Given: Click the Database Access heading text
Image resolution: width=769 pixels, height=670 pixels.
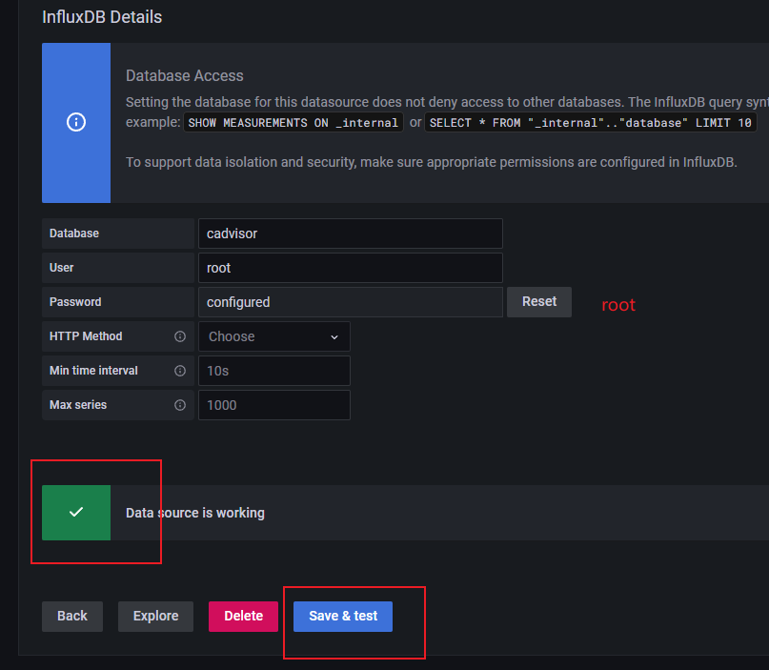Looking at the screenshot, I should point(185,75).
